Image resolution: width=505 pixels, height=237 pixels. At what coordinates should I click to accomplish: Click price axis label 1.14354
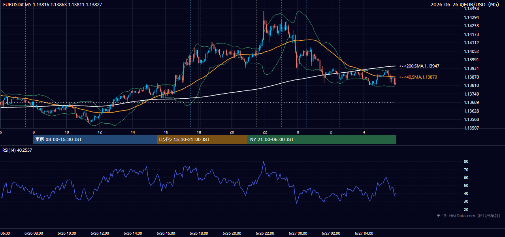pyautogui.click(x=471, y=9)
